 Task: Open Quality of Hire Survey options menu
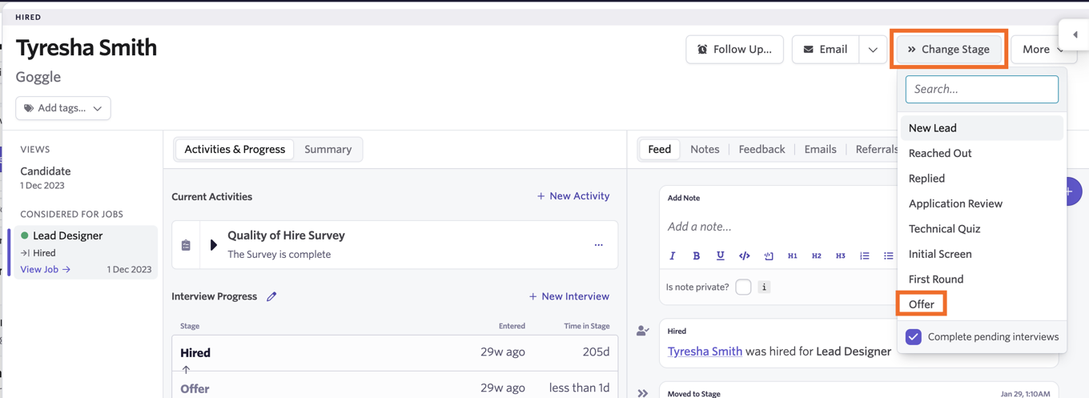tap(598, 245)
